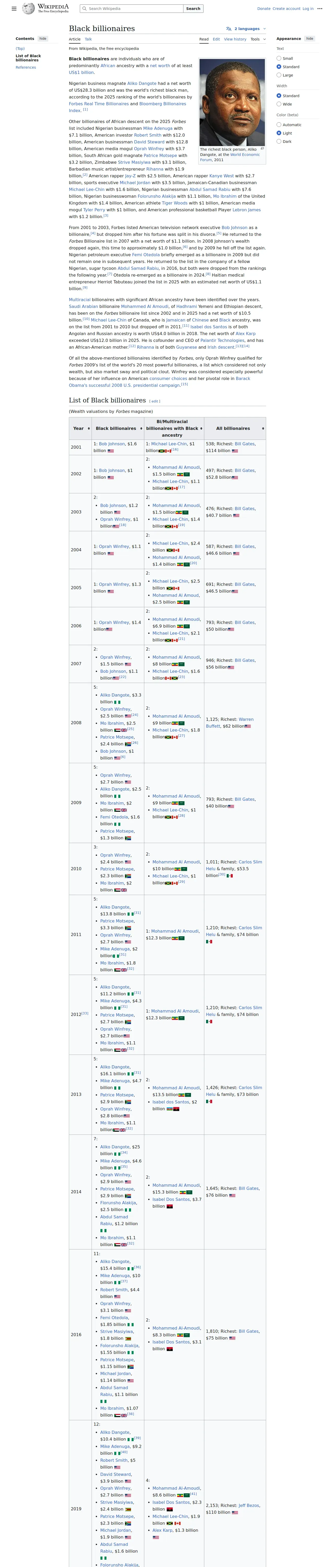The width and height of the screenshot is (335, 1567).
Task: Select Standard width option
Action: click(x=279, y=96)
